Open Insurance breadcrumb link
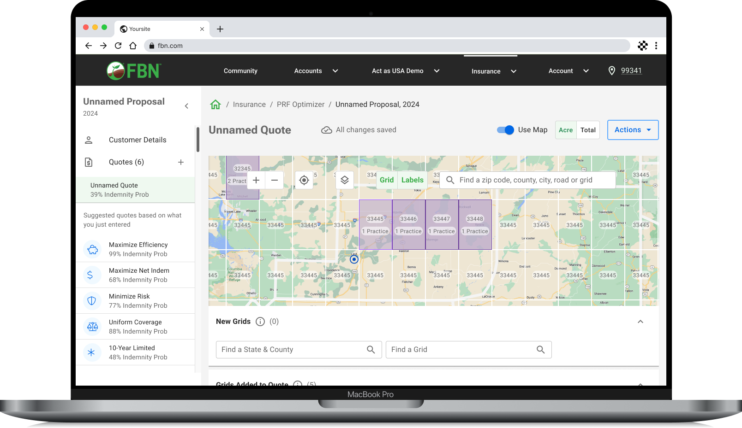 [249, 105]
